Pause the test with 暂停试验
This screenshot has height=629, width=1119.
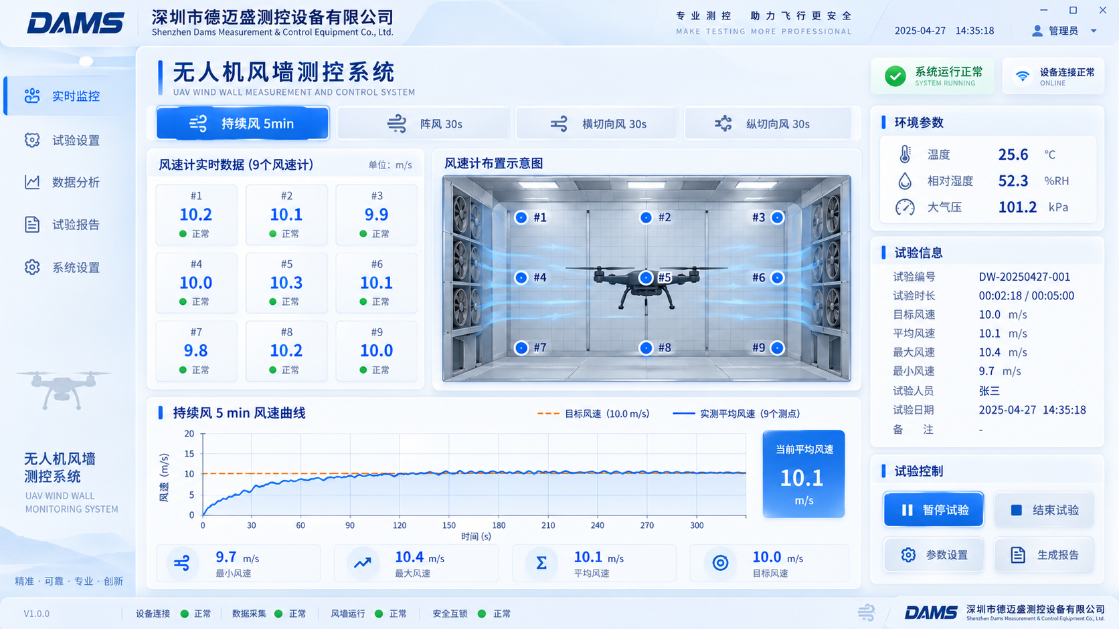click(x=934, y=510)
